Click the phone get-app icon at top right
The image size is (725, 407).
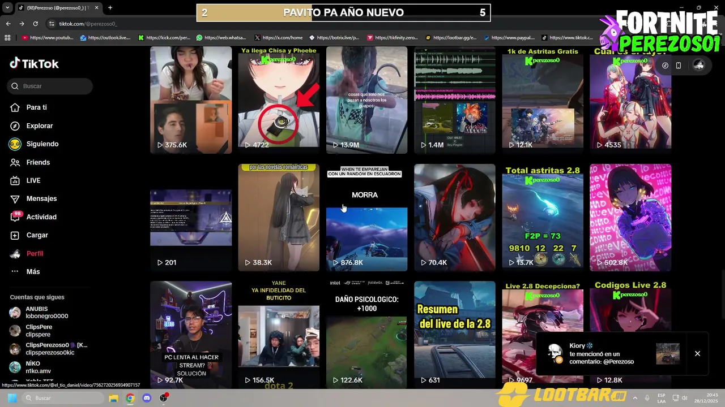pos(679,65)
